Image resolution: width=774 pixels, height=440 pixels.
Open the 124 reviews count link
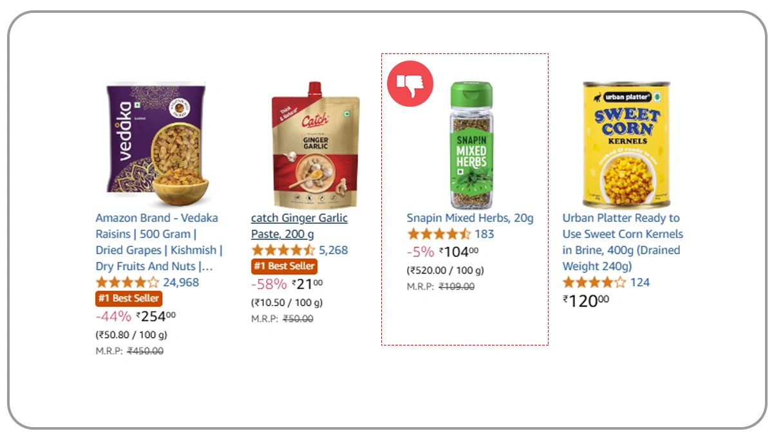tap(640, 282)
